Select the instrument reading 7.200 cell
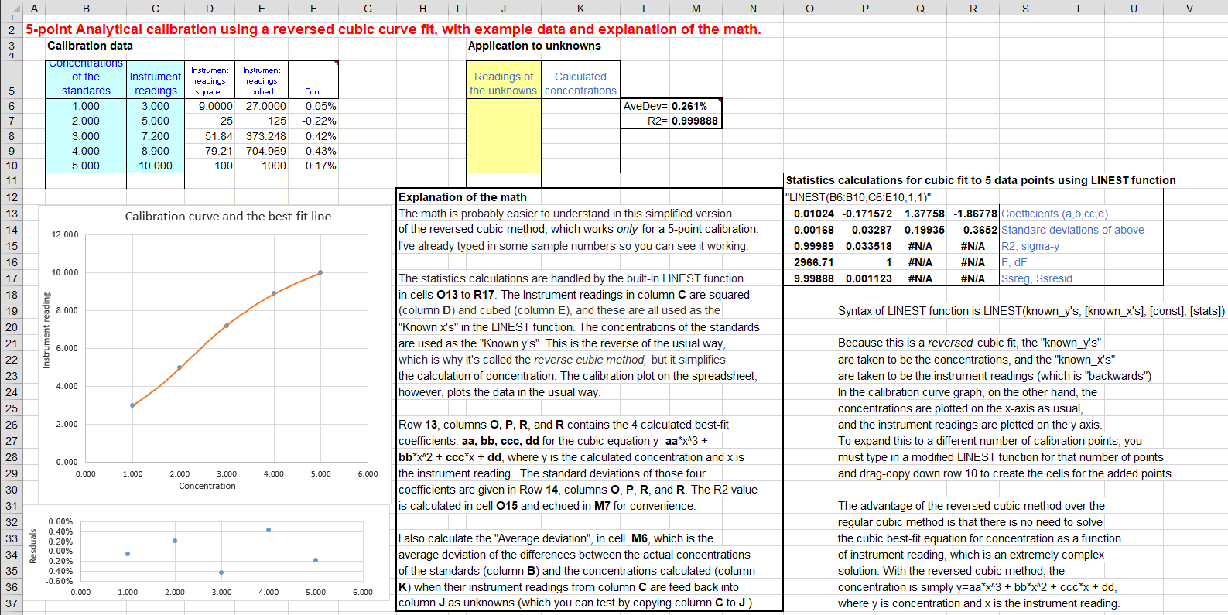1228x615 pixels. (x=156, y=136)
